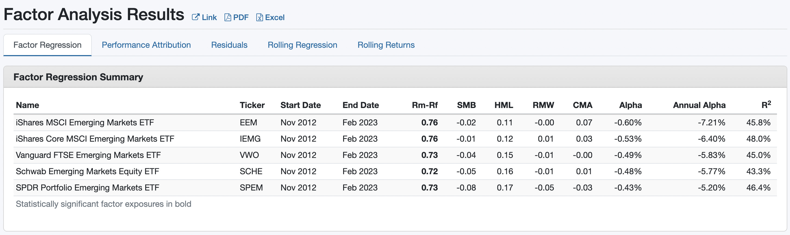The image size is (790, 235).
Task: Click the Rm-Rf column header
Action: tap(425, 105)
